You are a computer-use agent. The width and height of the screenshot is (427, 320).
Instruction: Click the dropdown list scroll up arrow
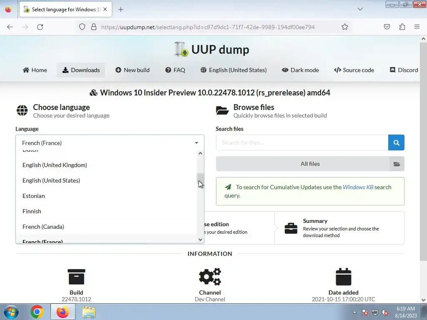tap(201, 153)
